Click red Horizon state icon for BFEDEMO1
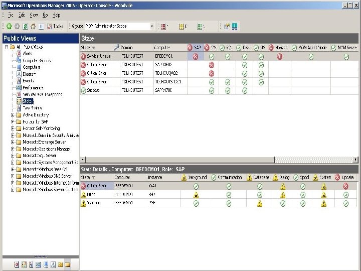The width and height of the screenshot is (361, 271). click(279, 56)
